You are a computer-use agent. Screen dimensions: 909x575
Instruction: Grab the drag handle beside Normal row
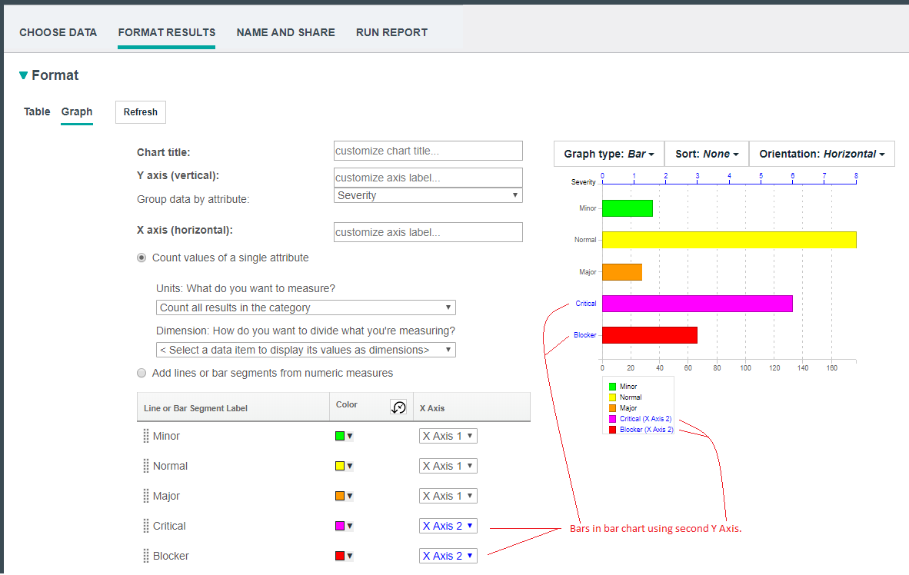click(x=145, y=466)
